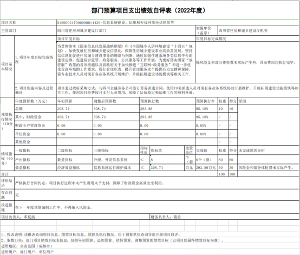Select 预算执行数 value 293.86 in 总额 row
Viewport: 300px width, 255px height.
tap(167, 109)
